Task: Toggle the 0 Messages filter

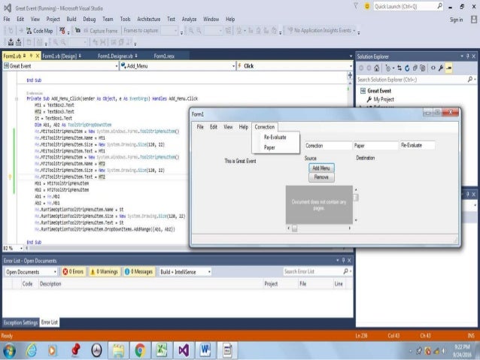Action: 138,271
